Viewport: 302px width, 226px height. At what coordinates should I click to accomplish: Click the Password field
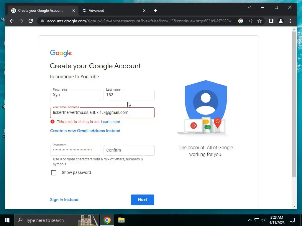75,150
